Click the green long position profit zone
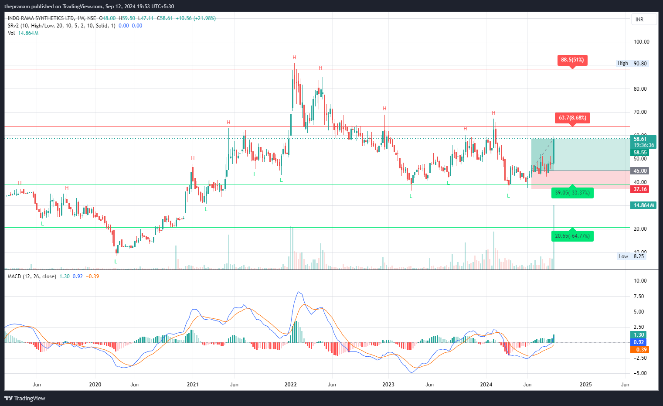 click(580, 155)
